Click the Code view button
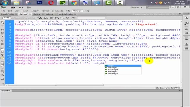Image resolution: width=190 pixels, height=107 pixels. [7, 18]
